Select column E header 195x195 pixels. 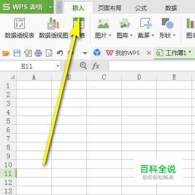(174, 77)
